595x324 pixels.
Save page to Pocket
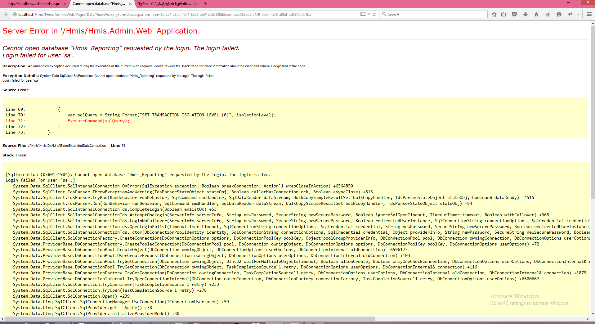(x=514, y=14)
